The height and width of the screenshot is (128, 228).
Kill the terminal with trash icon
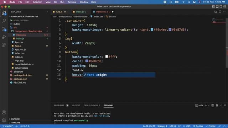coord(217,105)
